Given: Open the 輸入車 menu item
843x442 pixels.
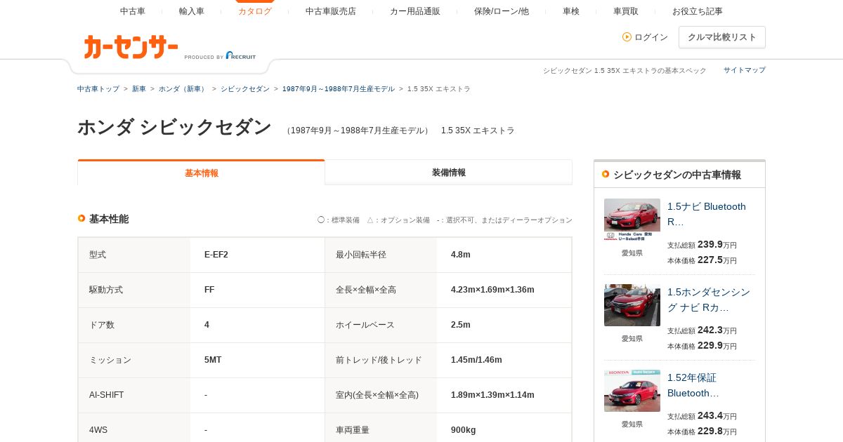Looking at the screenshot, I should [192, 11].
